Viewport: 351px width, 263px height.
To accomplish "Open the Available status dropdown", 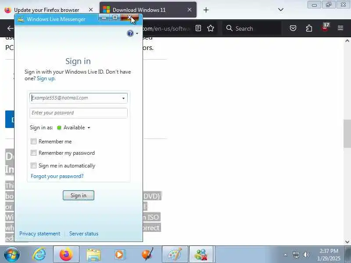I will point(74,128).
